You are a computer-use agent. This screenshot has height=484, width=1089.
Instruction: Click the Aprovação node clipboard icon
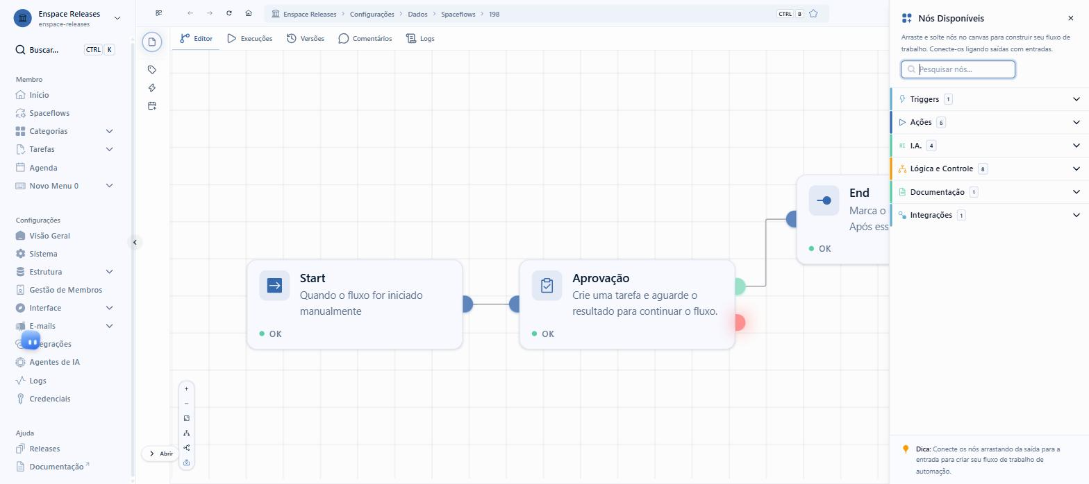547,285
